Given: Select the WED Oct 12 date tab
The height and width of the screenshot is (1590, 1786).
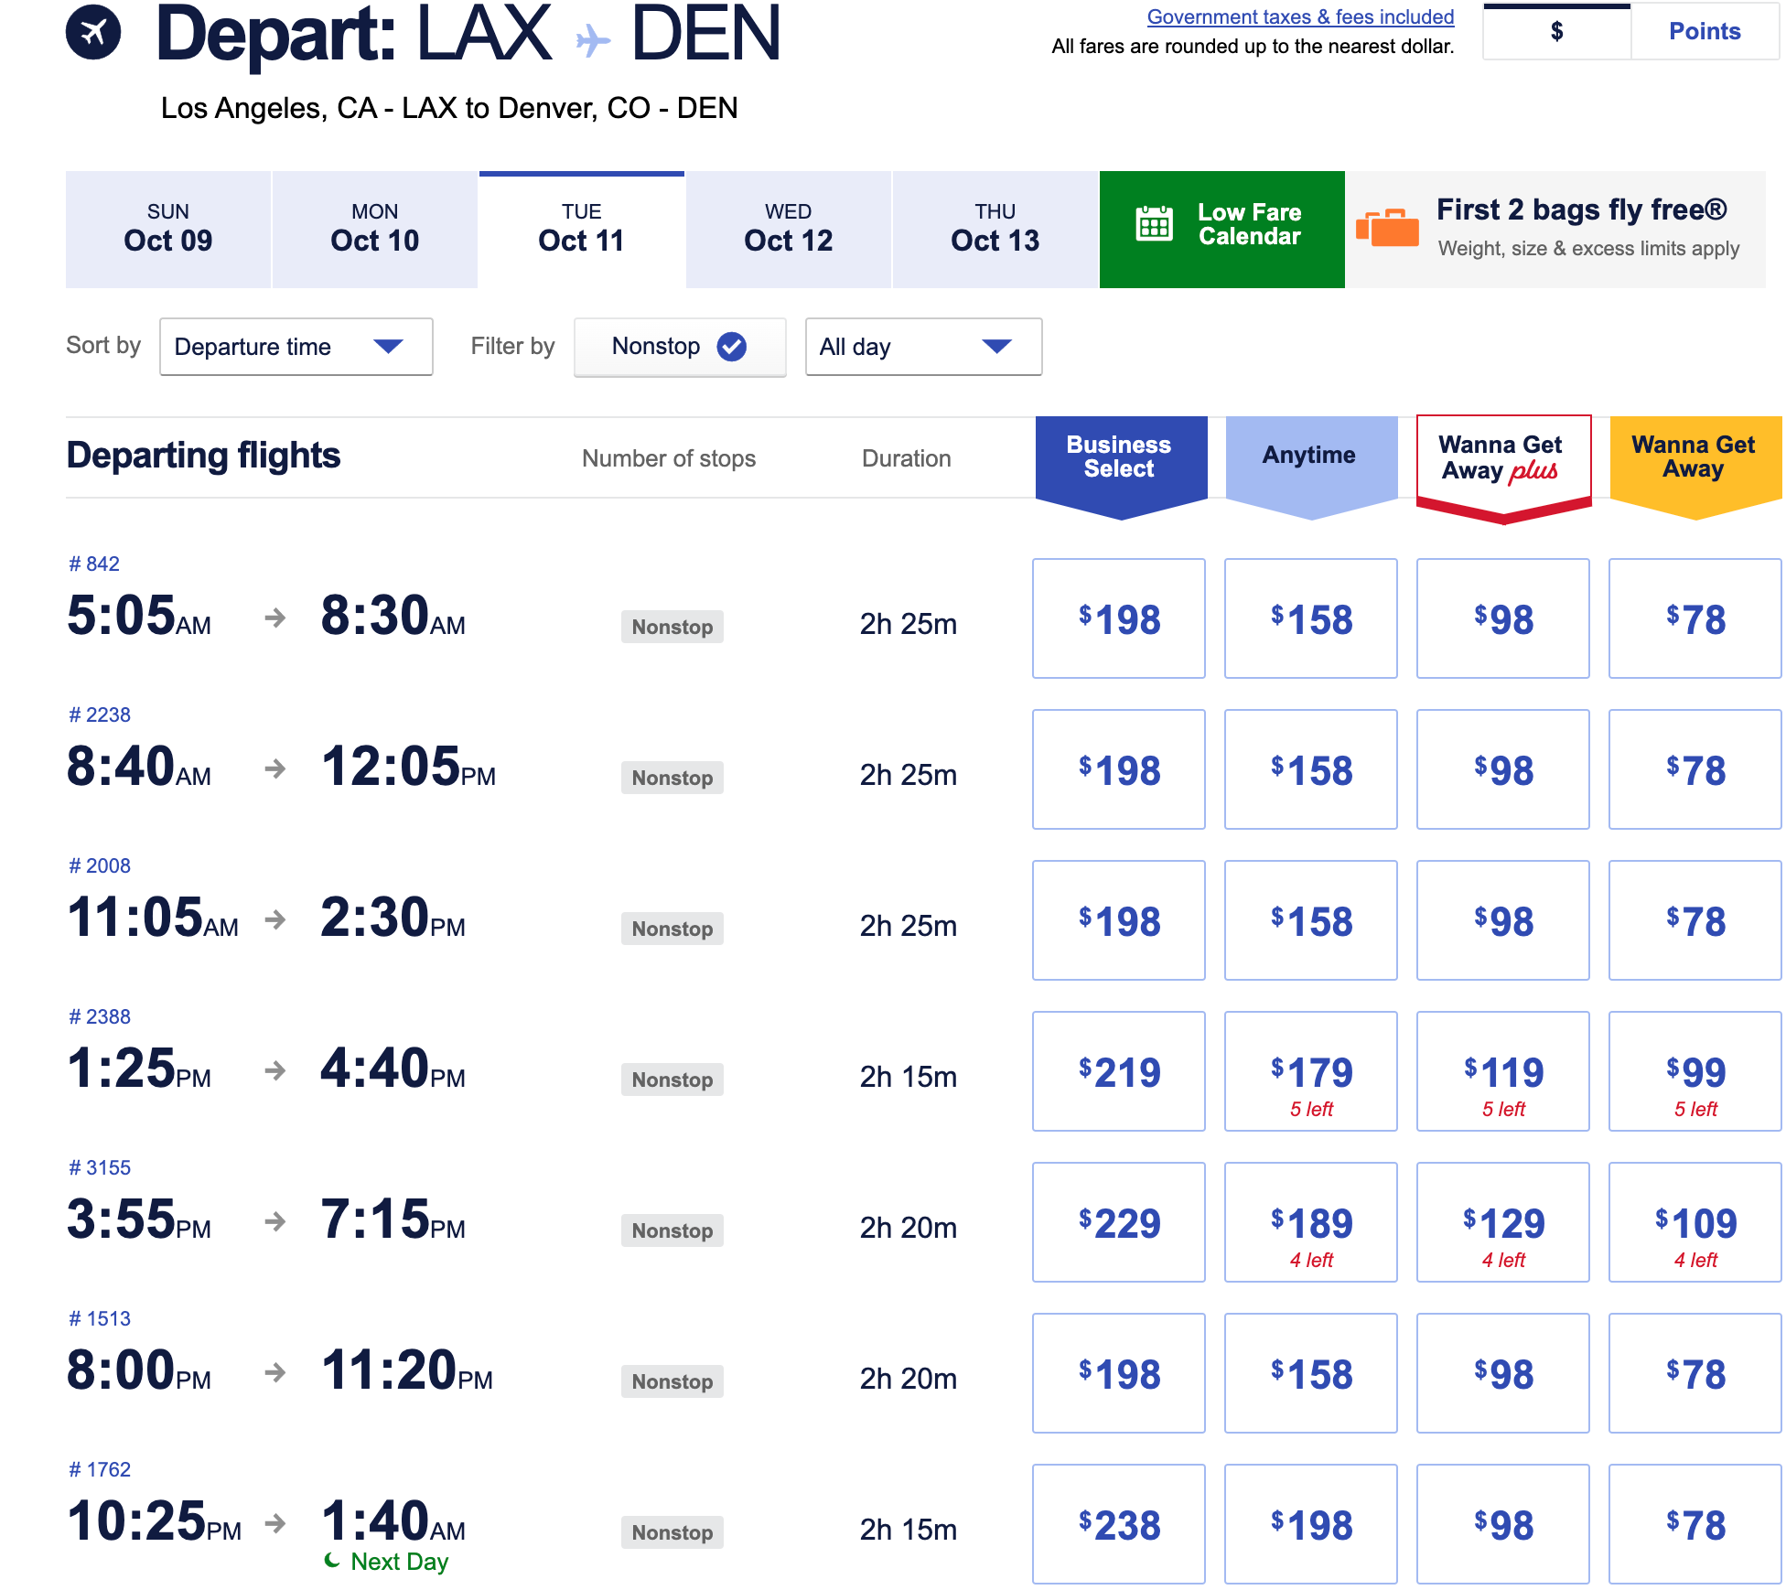Looking at the screenshot, I should 788,230.
